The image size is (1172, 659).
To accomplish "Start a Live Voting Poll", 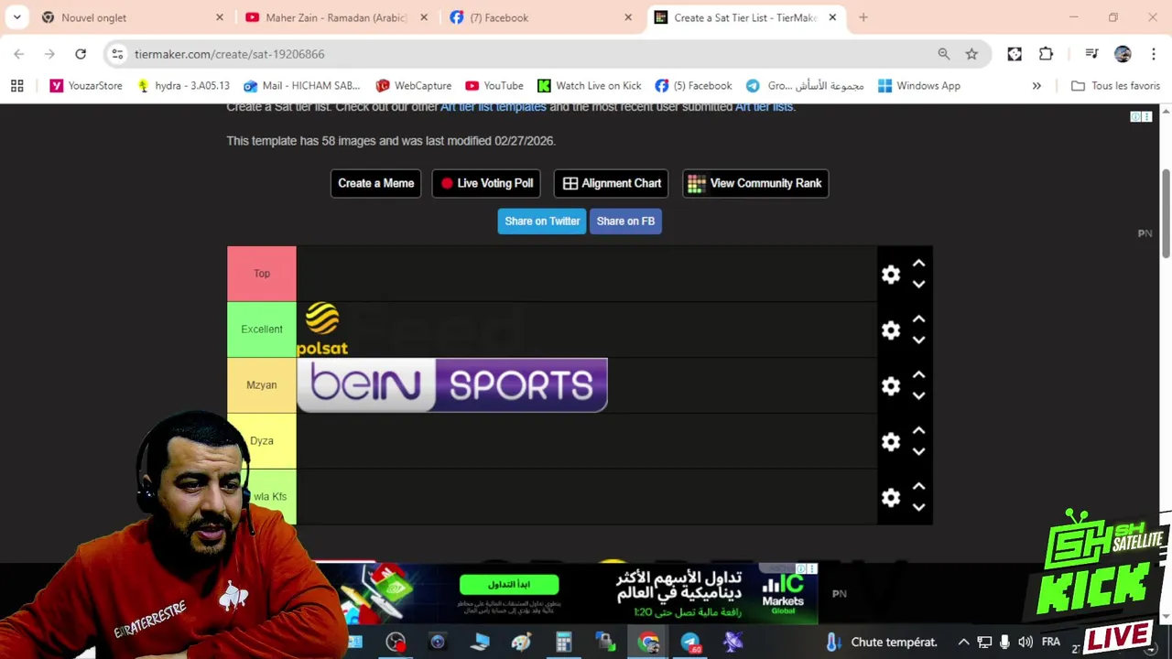I will (485, 183).
